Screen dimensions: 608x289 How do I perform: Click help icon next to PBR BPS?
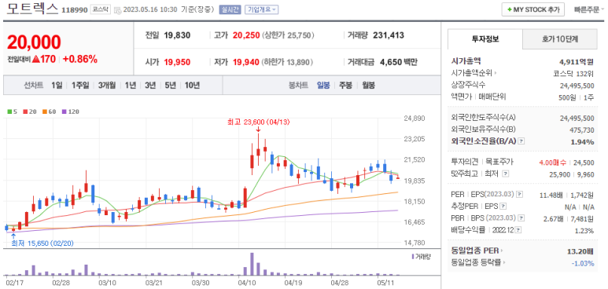(521, 218)
